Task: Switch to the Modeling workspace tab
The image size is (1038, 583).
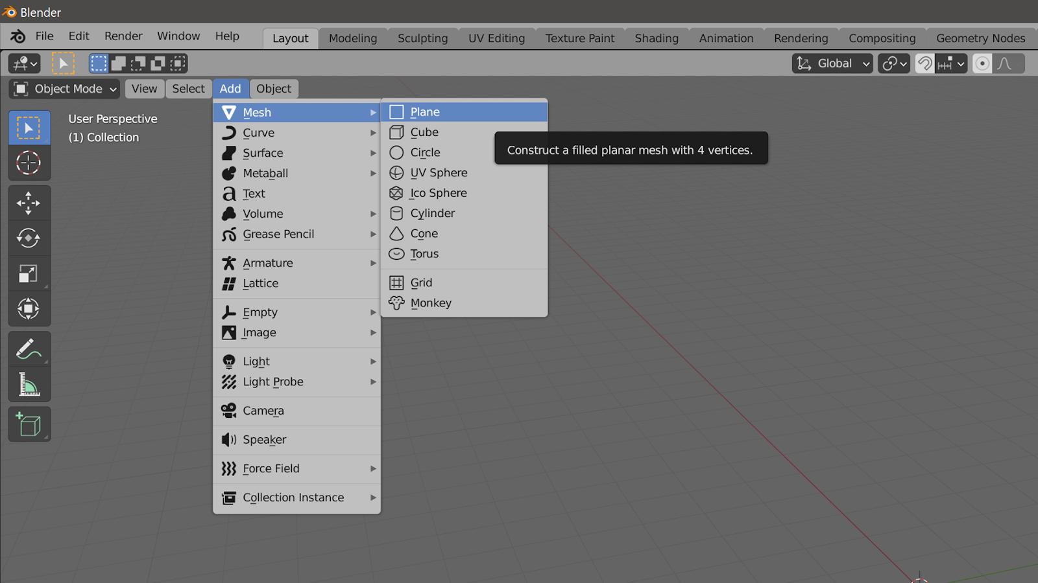Action: pyautogui.click(x=353, y=39)
